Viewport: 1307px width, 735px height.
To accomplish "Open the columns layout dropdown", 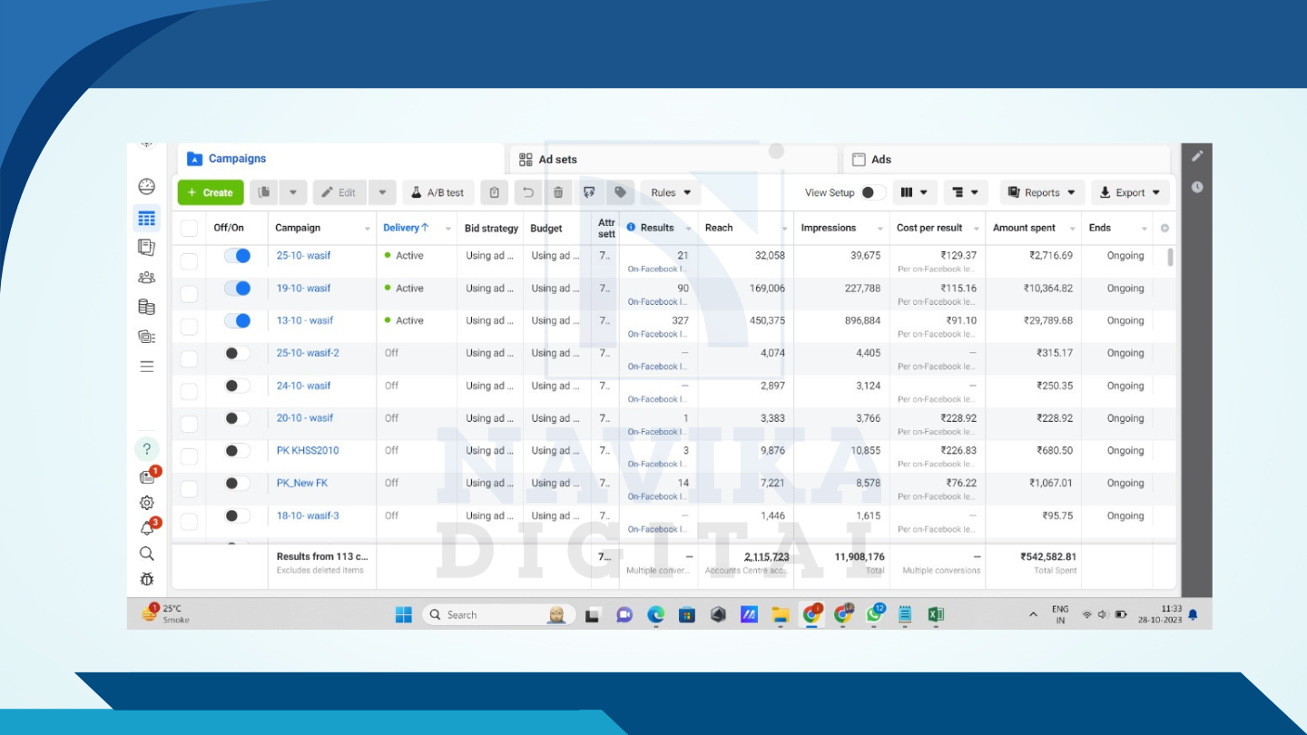I will (914, 192).
